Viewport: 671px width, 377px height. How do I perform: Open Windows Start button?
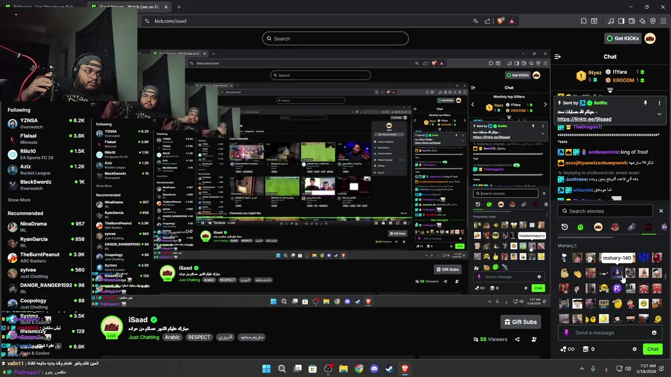[x=266, y=369]
